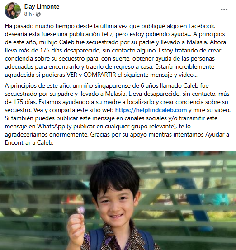The width and height of the screenshot is (236, 250).
Task: Click the small flower in boy's hand
Action: (81, 209)
